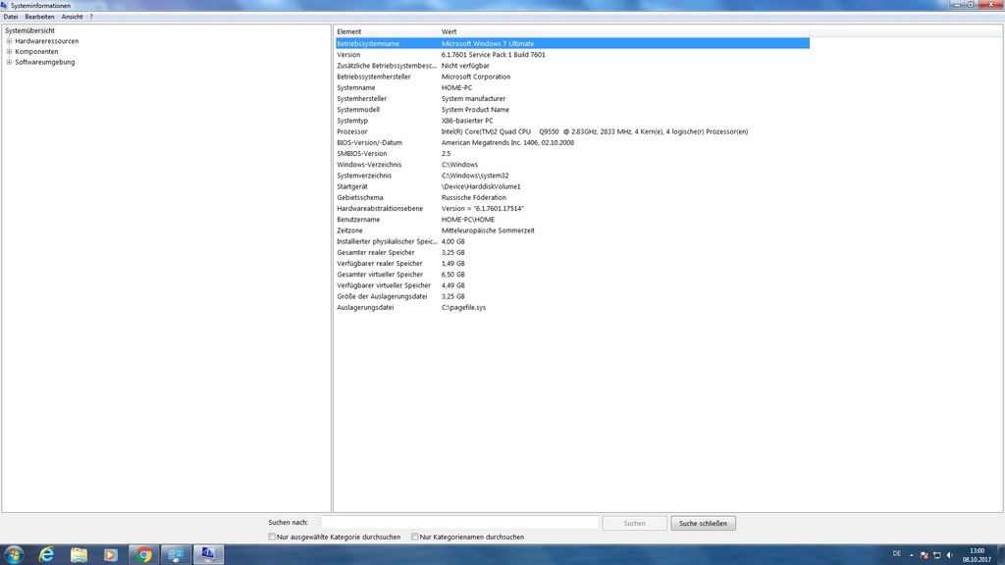1005x565 pixels.
Task: Click the Systeminformationen title bar icon
Action: (x=5, y=5)
